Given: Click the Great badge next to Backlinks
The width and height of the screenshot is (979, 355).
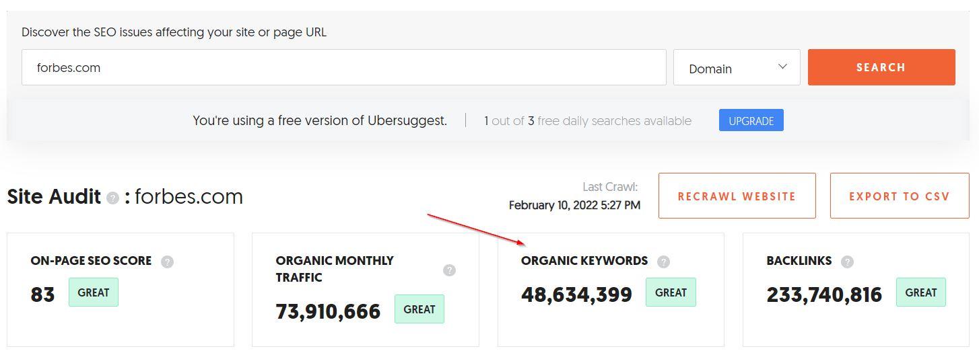Looking at the screenshot, I should coord(921,292).
